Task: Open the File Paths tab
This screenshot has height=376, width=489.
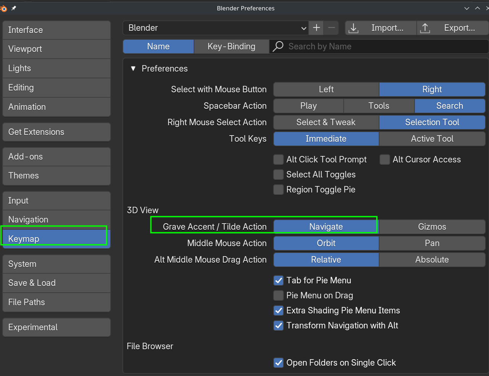Action: [57, 302]
